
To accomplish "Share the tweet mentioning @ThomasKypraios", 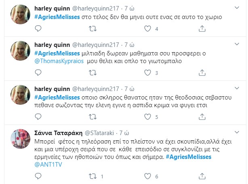I will (x=202, y=73).
